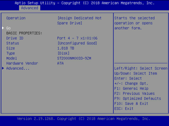Click the ST2000NM0033-9ZM model value

click(x=74, y=58)
